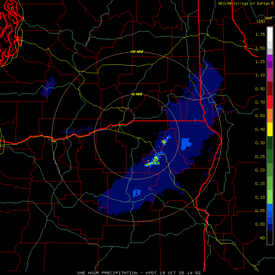The width and height of the screenshot is (275, 275).
Task: Click the 0.05 legend value
Action: coord(260,211)
